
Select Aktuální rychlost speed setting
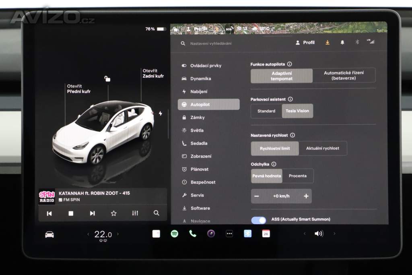coord(323,148)
